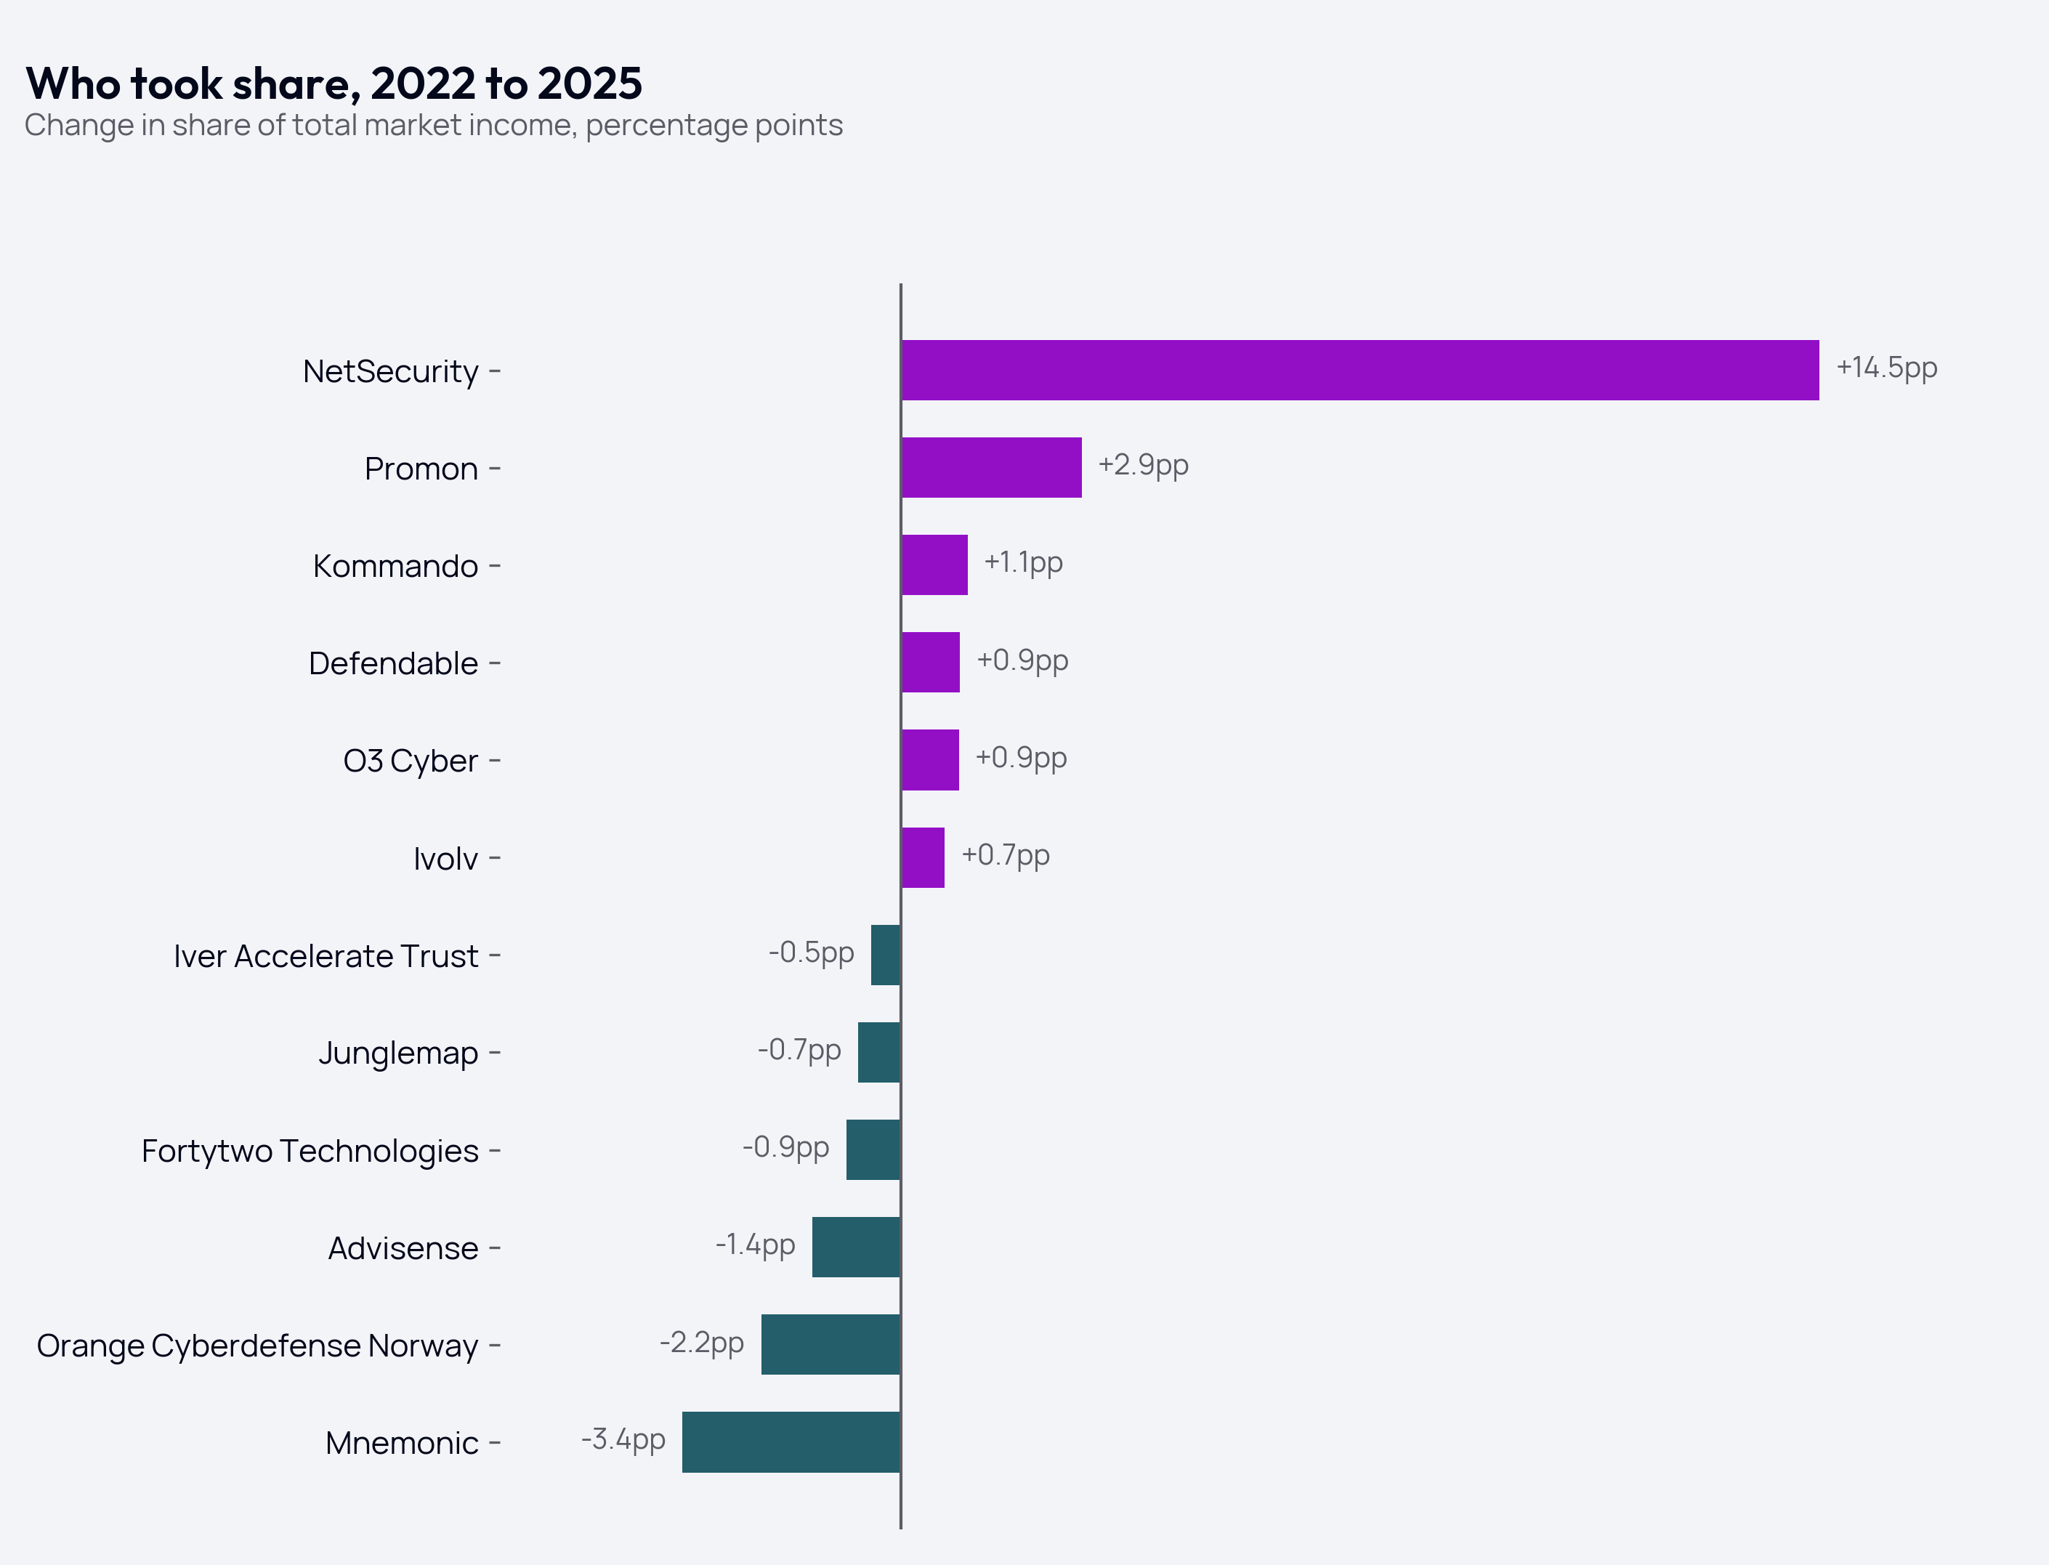Select the subtitle about change in market income share
This screenshot has height=1565, width=2049.
coord(434,125)
